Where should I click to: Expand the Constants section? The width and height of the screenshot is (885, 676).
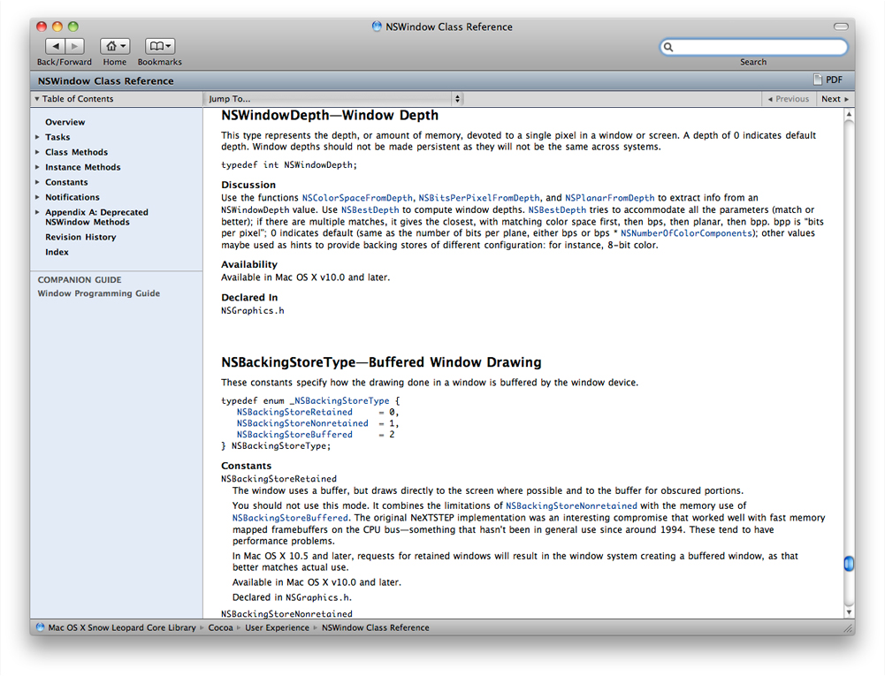pyautogui.click(x=37, y=182)
